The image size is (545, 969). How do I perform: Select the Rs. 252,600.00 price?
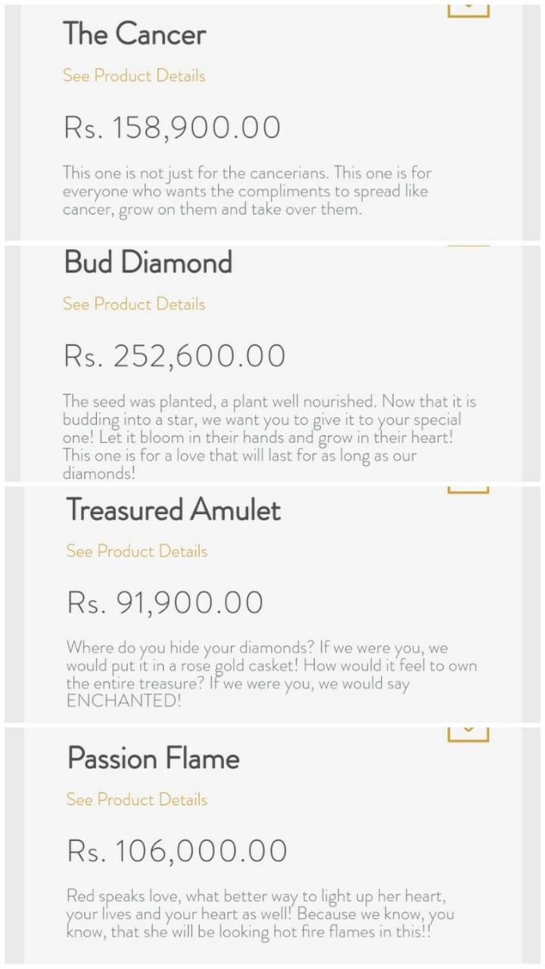[x=175, y=356]
